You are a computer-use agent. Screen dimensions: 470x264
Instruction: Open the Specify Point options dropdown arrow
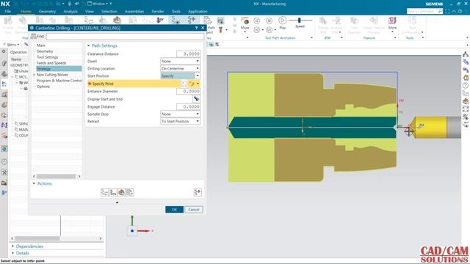point(198,84)
